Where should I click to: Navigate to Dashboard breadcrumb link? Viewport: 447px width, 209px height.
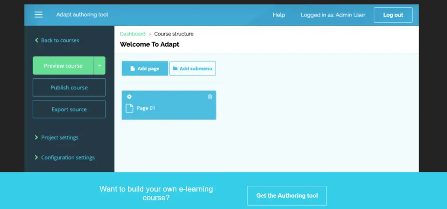click(x=133, y=34)
